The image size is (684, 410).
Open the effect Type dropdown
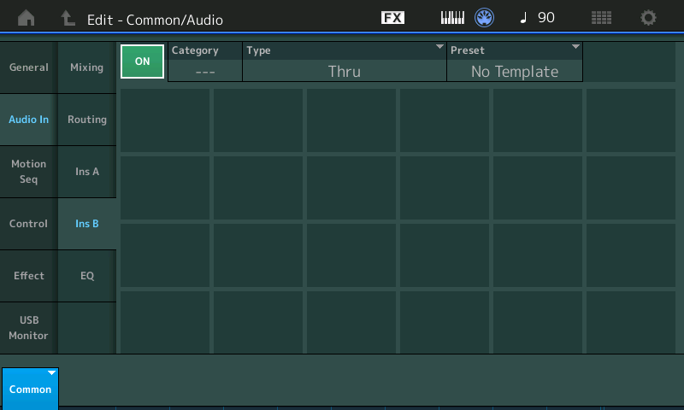(344, 62)
